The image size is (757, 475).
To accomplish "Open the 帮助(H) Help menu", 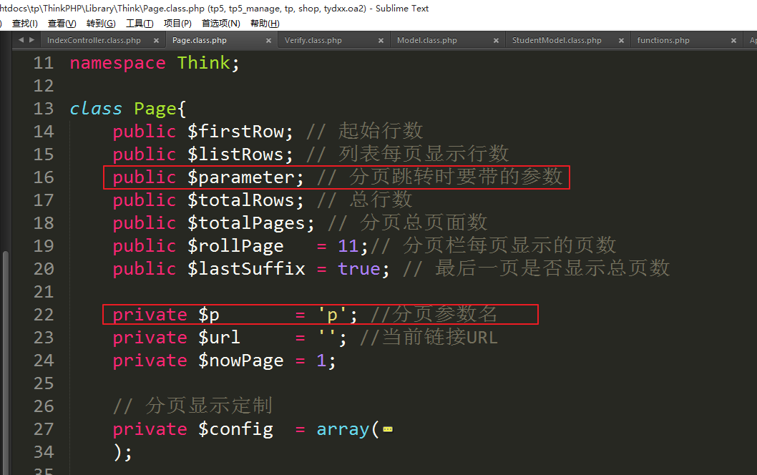I will pos(264,24).
